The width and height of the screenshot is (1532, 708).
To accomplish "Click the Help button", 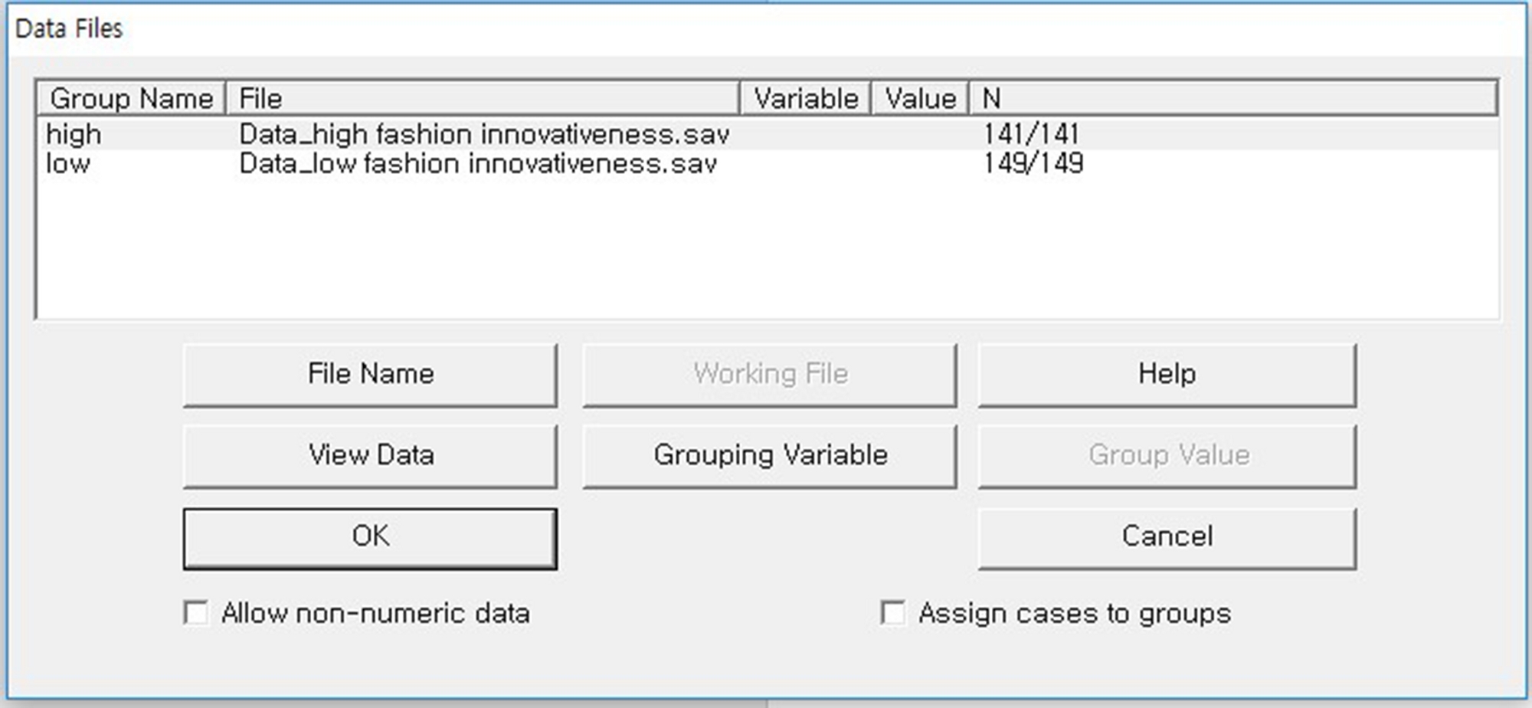I will (x=1167, y=375).
